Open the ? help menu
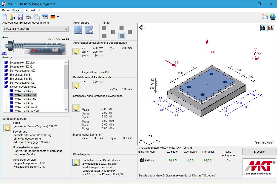 [x=39, y=10]
